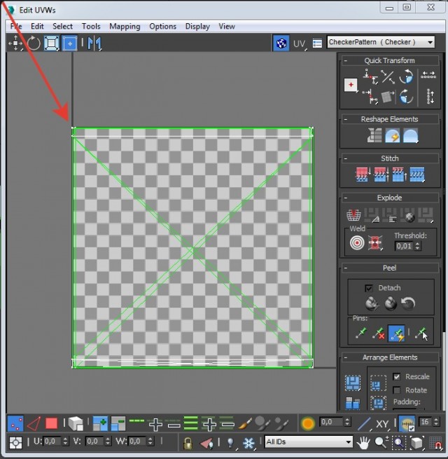
Task: Click the Set Pivot button in Quick Transform
Action: pos(351,85)
